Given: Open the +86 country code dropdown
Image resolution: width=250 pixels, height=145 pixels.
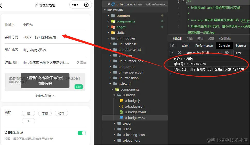Looking at the screenshot, I should coord(27,37).
